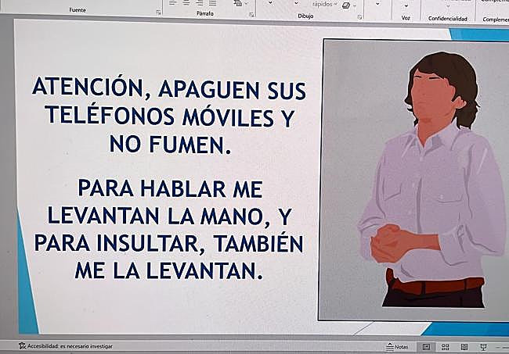Open the Voz group dropdown arrow
509x354 pixels.
click(x=406, y=6)
